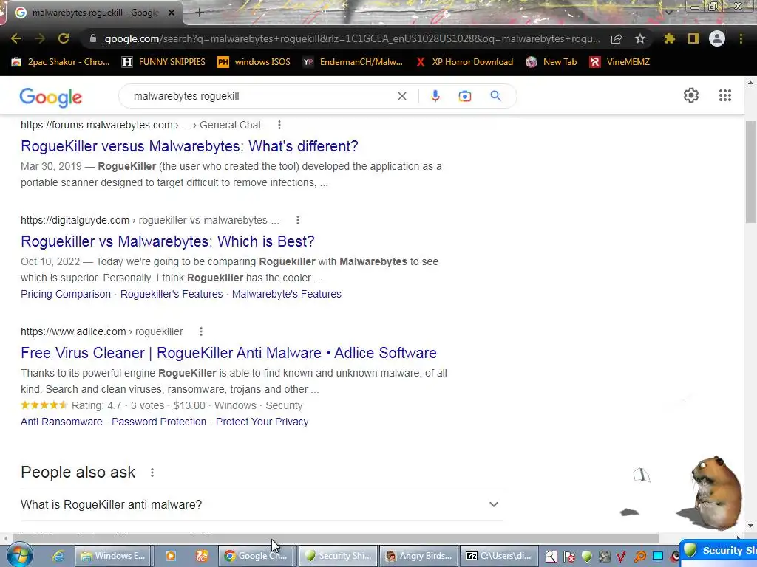Viewport: 757px width, 567px height.
Task: Switch to the 7-Zip C:\Users taskbar button
Action: point(499,556)
